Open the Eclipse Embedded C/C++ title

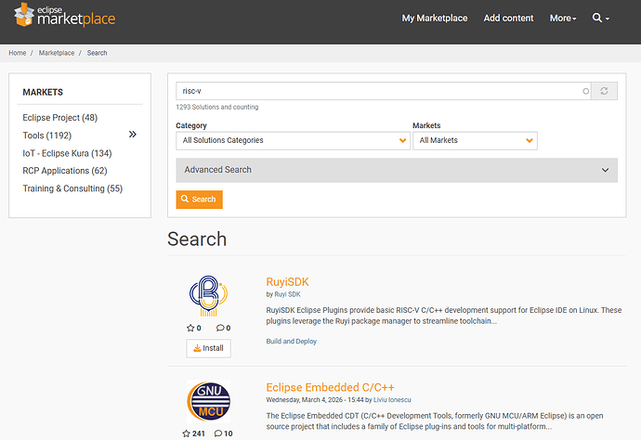[331, 387]
